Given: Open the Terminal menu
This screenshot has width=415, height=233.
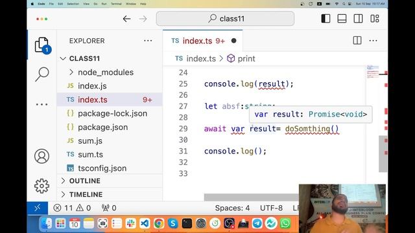Looking at the screenshot, I should point(116,4).
